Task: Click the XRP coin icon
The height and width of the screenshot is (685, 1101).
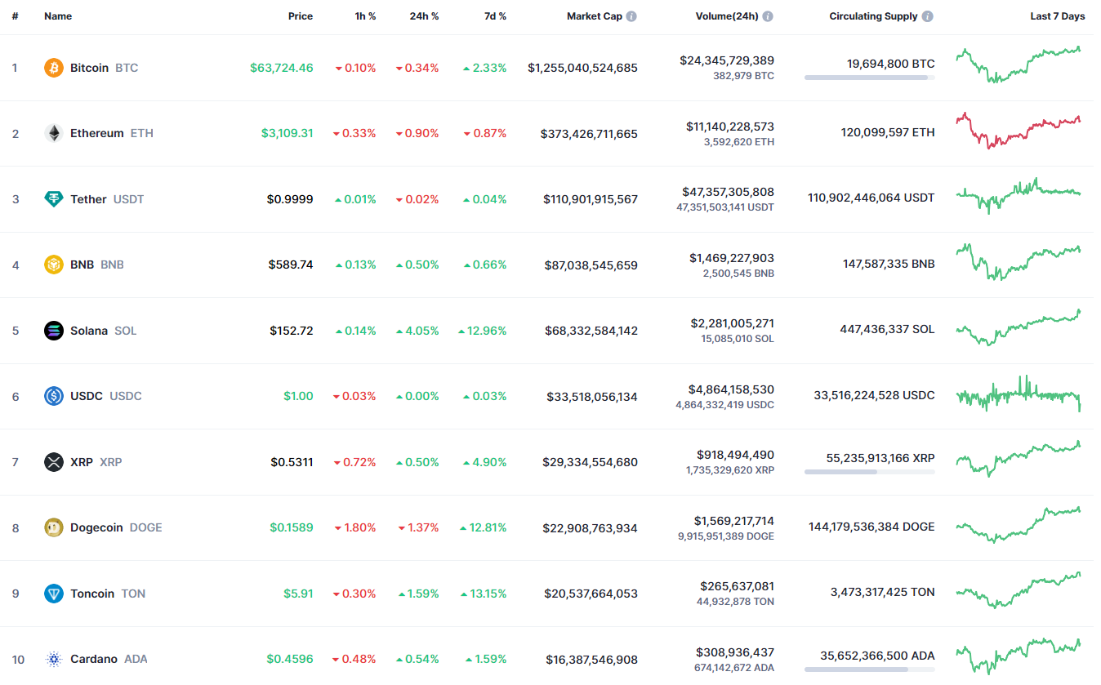Action: click(53, 462)
